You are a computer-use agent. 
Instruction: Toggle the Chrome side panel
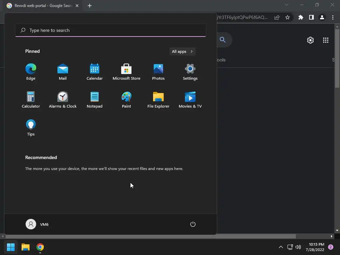(311, 17)
